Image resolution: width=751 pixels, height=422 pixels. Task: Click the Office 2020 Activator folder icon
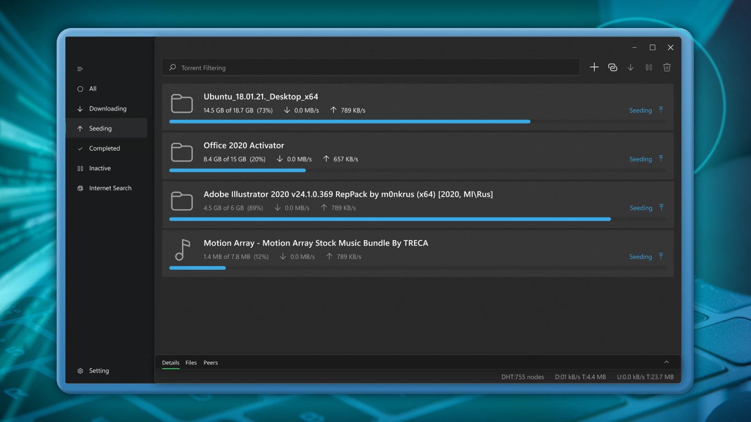click(x=182, y=152)
